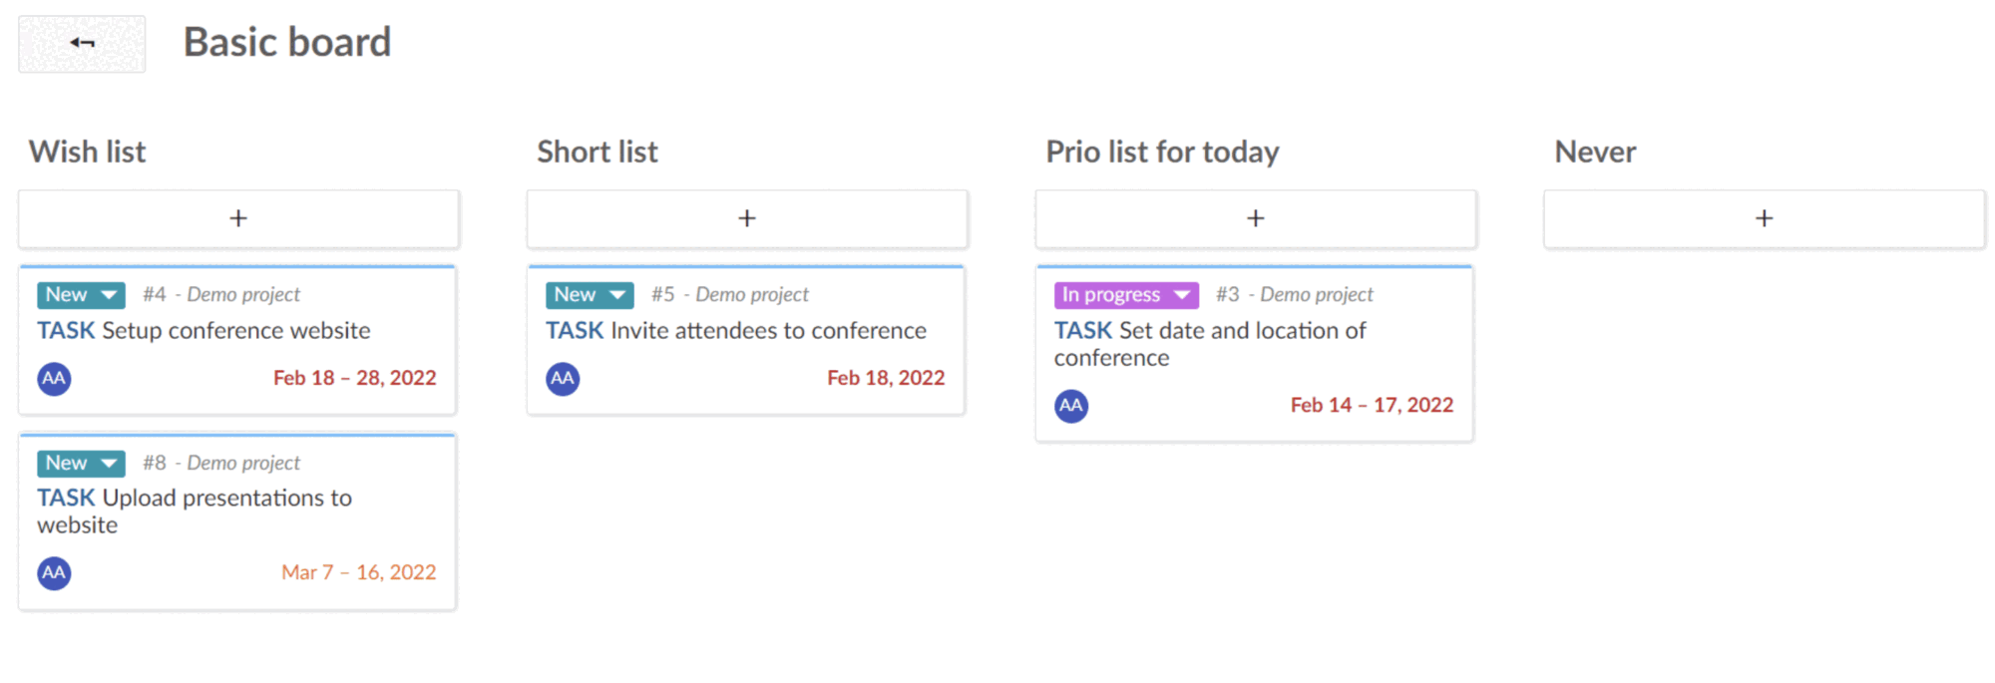Open In progress status dropdown on task #3

click(x=1126, y=295)
